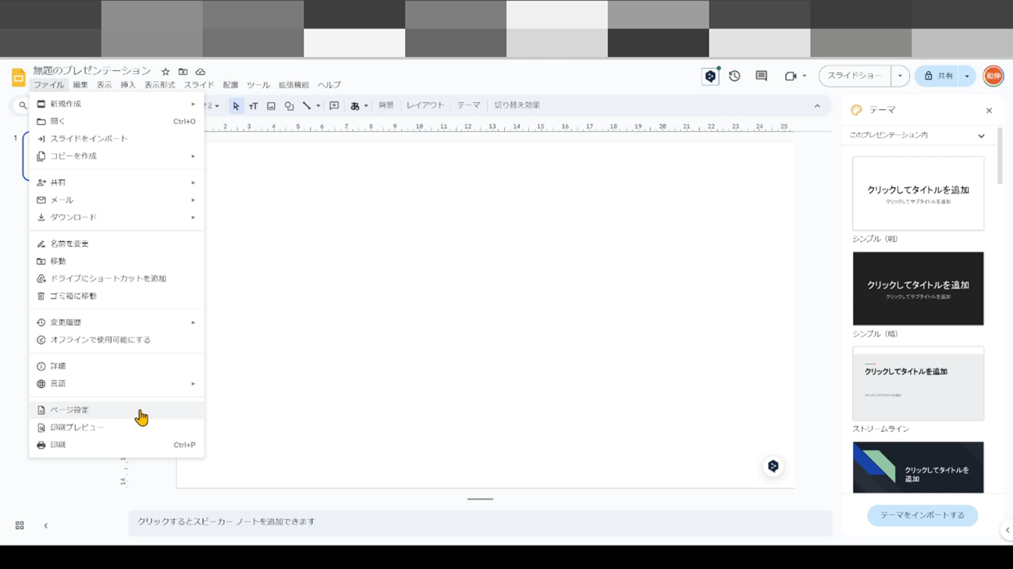Open the comments history icon

761,76
